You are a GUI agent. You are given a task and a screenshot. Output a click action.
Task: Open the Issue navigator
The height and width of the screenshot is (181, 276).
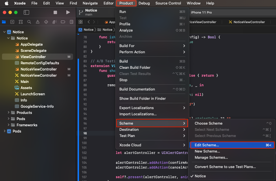[x=38, y=22]
